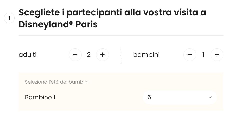This screenshot has height=113, width=229.
Task: Click the cream-colored children's age panel background
Action: 100,106
